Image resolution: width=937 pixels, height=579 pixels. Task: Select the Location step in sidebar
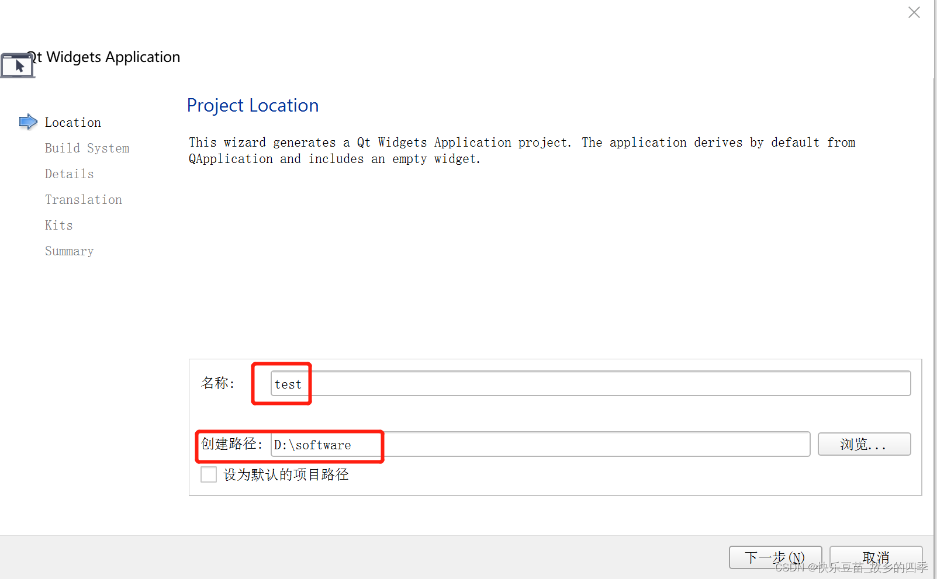coord(73,123)
